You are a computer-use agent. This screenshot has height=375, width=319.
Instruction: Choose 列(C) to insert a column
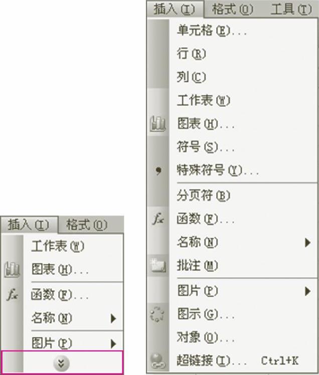[244, 77]
